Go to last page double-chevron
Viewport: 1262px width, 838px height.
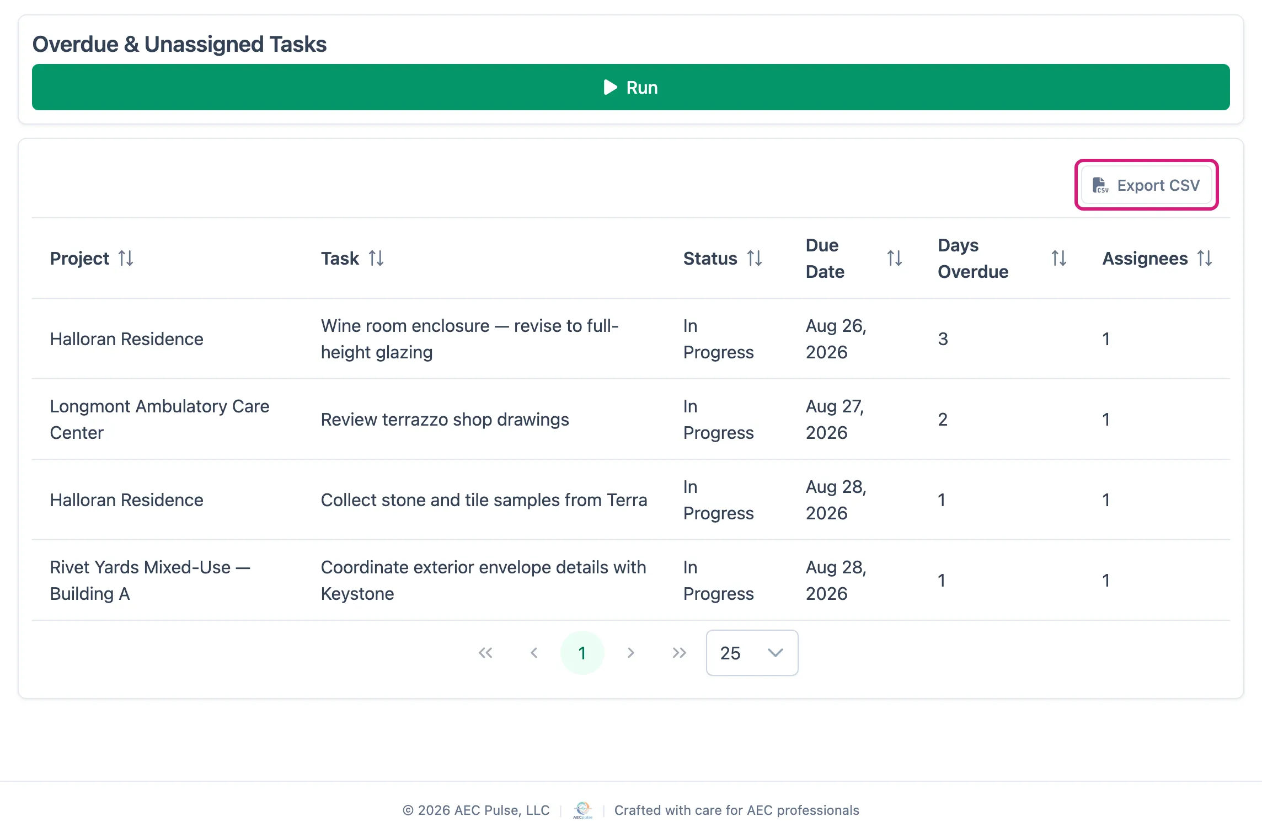coord(680,653)
